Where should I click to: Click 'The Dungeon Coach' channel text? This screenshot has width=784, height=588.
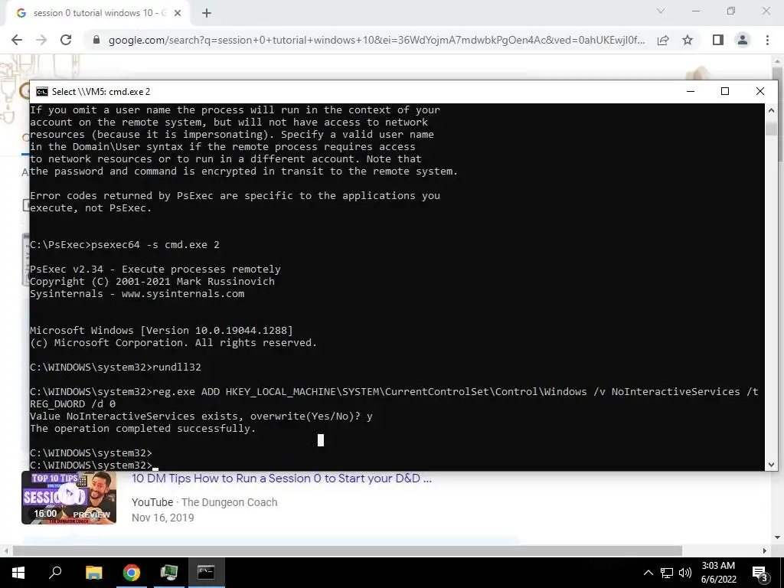pos(229,502)
